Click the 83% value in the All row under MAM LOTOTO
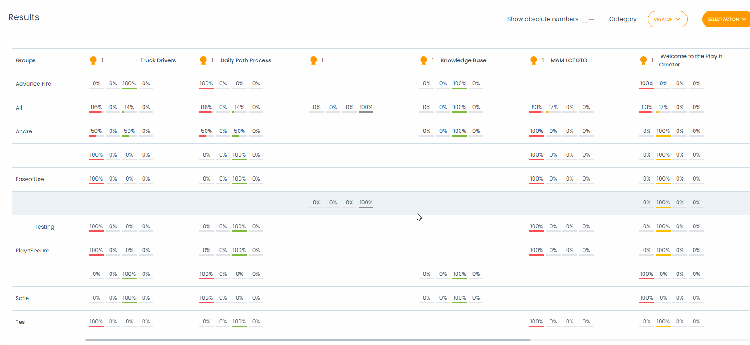The width and height of the screenshot is (750, 345). coord(536,107)
